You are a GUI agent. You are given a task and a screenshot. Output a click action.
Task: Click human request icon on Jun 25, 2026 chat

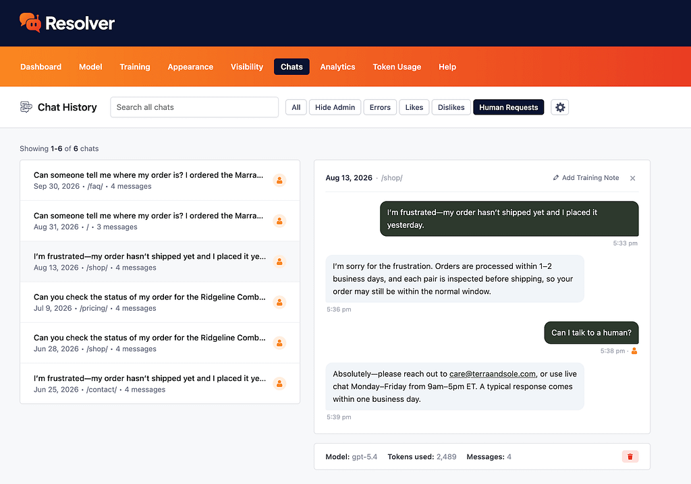point(279,384)
